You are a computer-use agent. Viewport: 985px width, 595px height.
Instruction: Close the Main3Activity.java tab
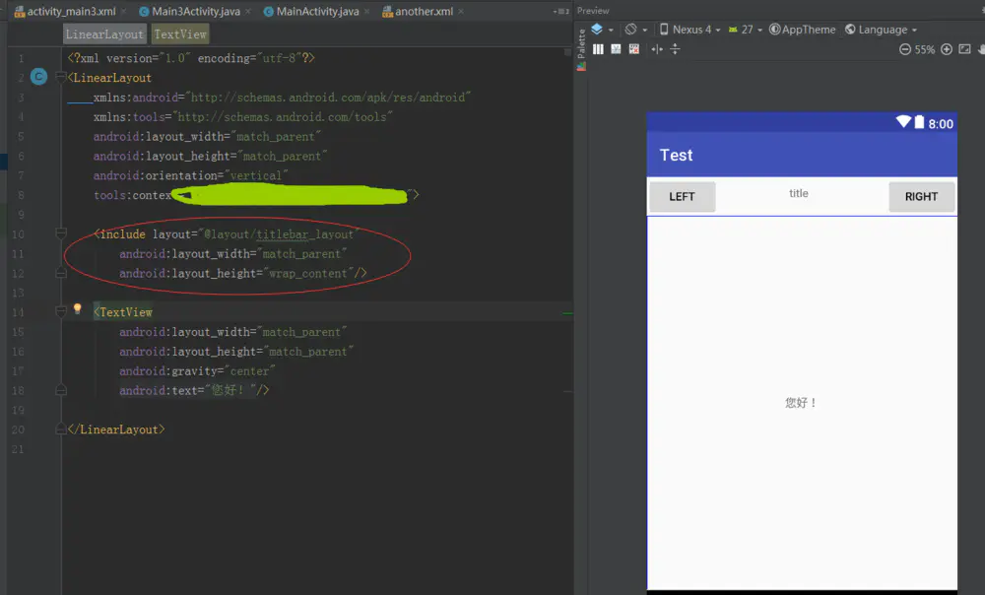248,11
